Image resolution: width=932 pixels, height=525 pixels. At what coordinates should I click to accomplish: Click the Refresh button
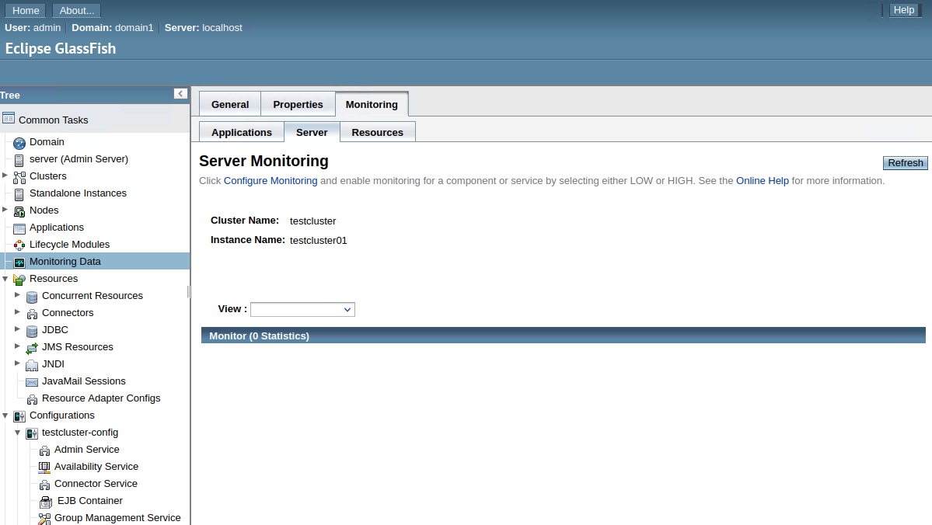click(906, 163)
